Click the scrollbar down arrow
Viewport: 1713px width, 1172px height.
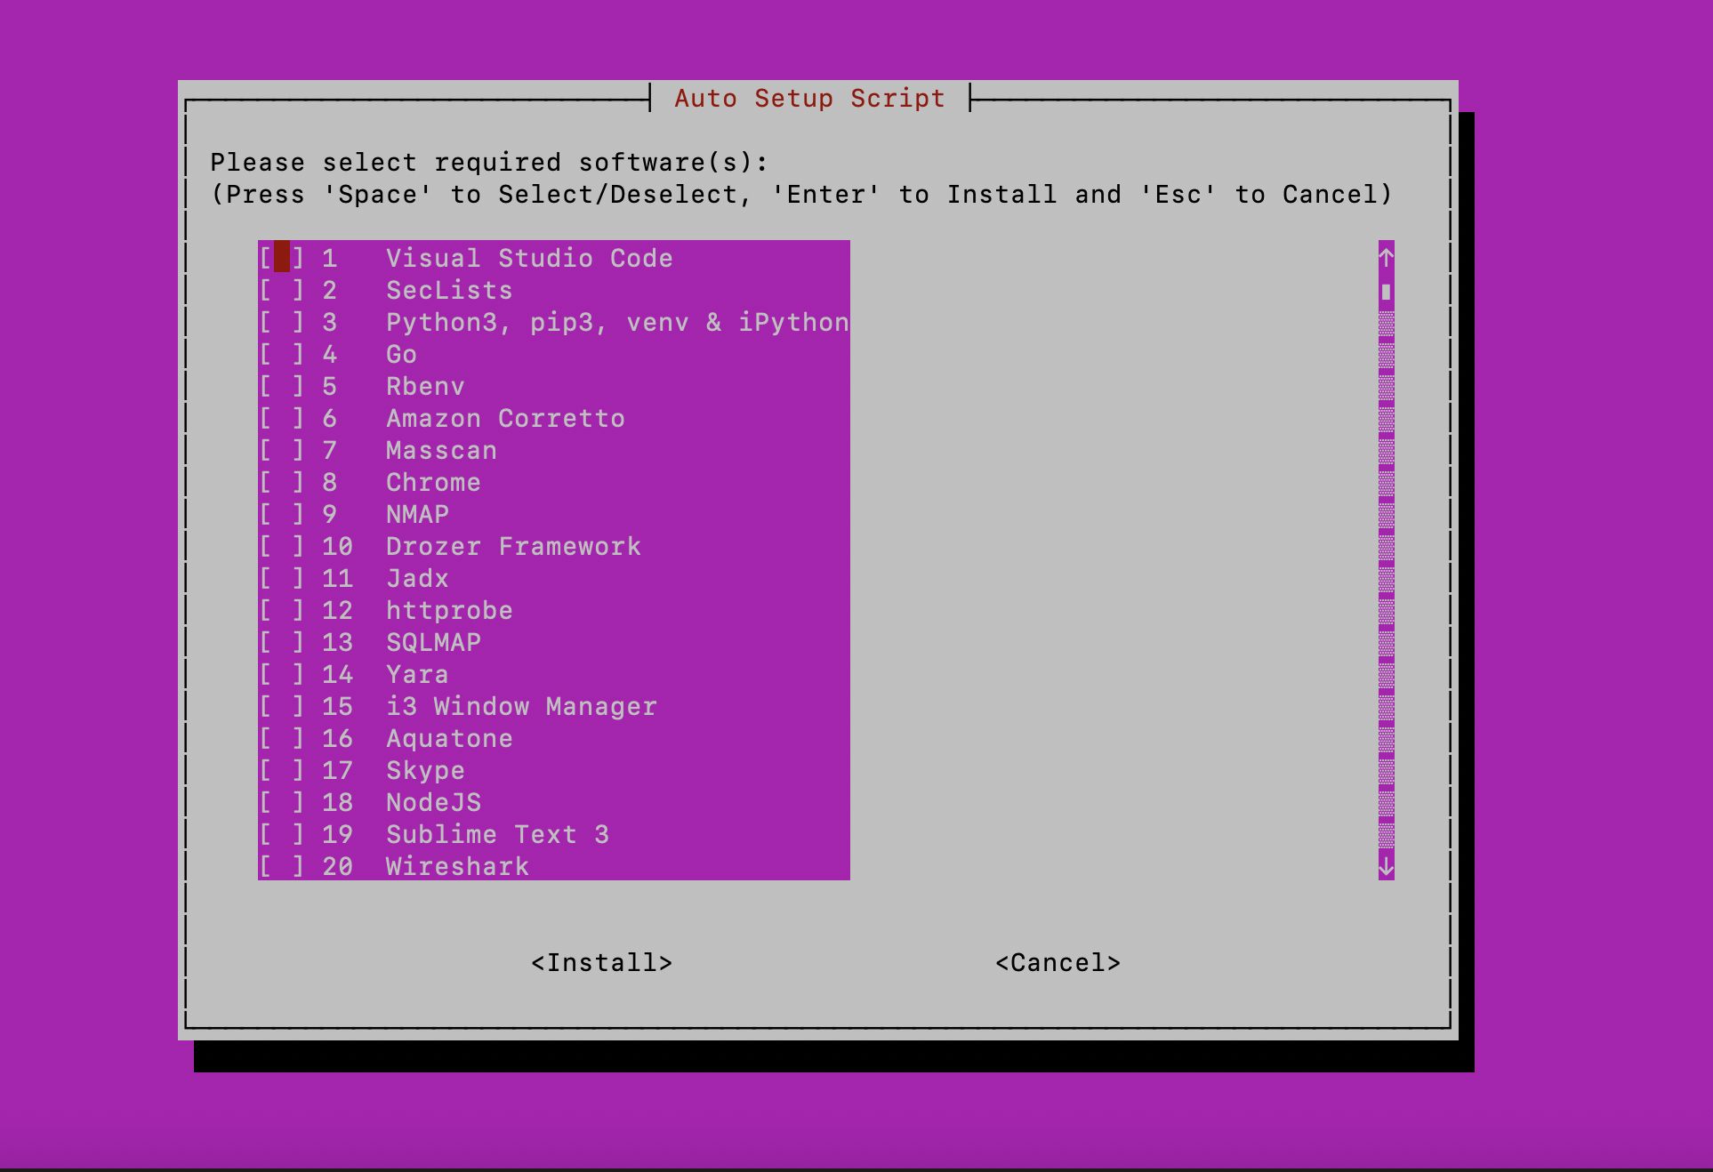click(1386, 865)
